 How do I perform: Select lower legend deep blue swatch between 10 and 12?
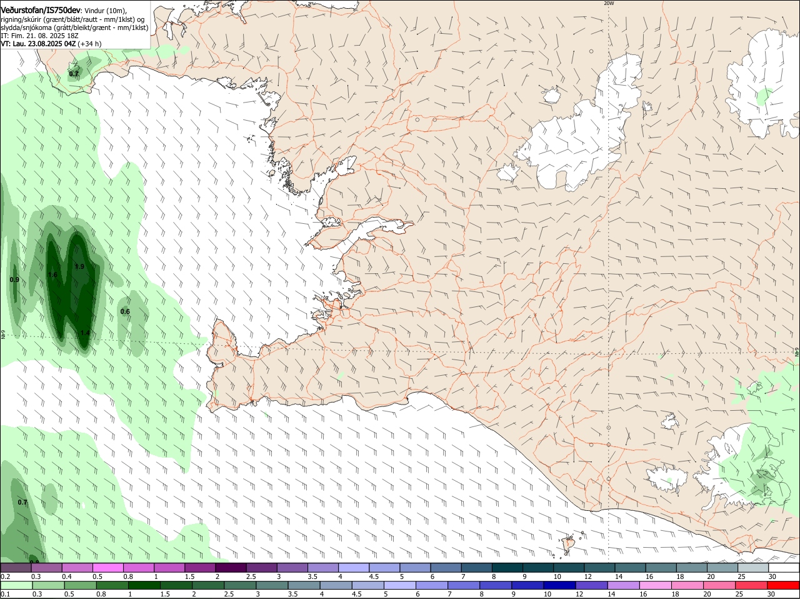point(560,585)
